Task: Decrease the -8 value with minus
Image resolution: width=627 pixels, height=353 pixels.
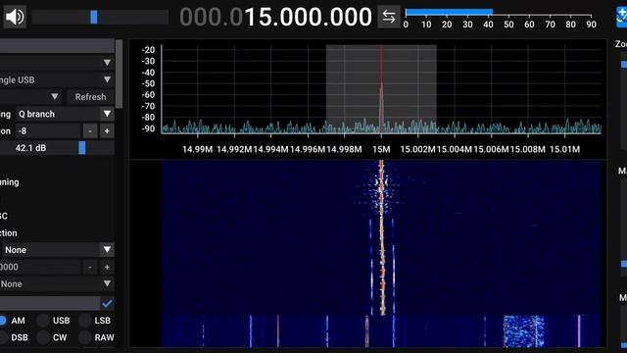Action: (90, 130)
